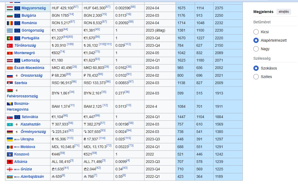The image size is (298, 186).
Task: Click the North Macedonia flag icon
Action: click(10, 68)
